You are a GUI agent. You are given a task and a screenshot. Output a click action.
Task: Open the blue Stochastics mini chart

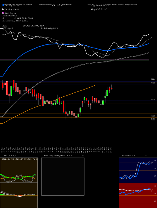138,170
